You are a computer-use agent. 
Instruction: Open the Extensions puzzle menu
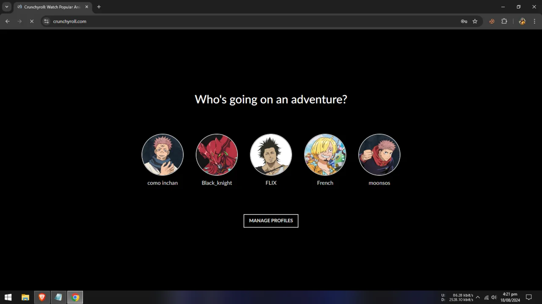pyautogui.click(x=504, y=21)
